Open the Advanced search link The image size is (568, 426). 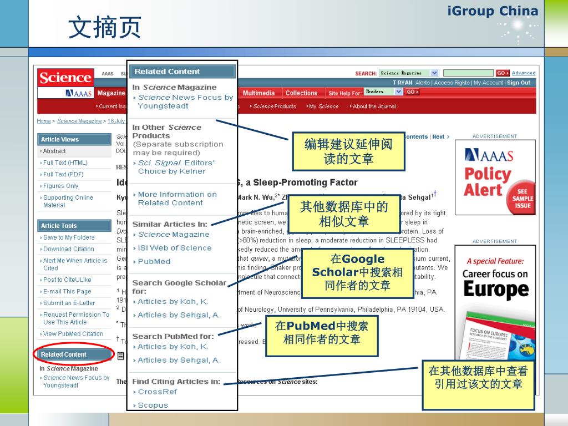524,73
